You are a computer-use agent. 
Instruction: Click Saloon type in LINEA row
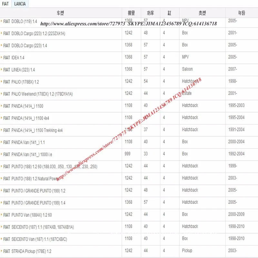(x=187, y=69)
